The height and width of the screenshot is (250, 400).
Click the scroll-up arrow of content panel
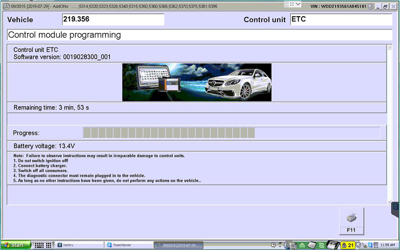(389, 48)
